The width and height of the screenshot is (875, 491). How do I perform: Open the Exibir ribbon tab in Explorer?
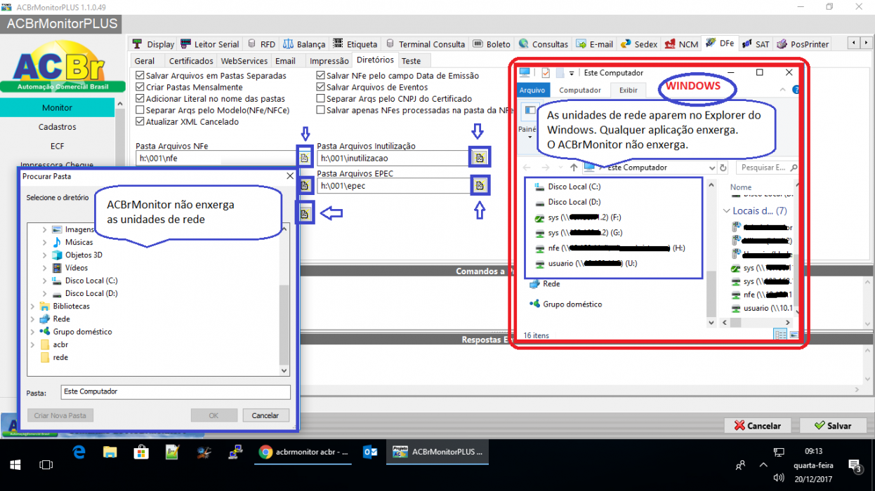629,90
